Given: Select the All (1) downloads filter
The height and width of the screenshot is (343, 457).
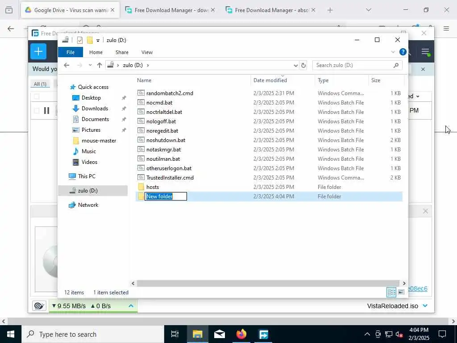Looking at the screenshot, I should pyautogui.click(x=40, y=84).
